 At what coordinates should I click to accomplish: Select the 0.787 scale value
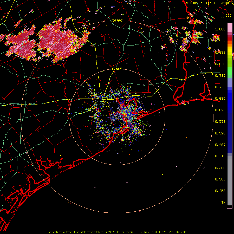coord(220,75)
